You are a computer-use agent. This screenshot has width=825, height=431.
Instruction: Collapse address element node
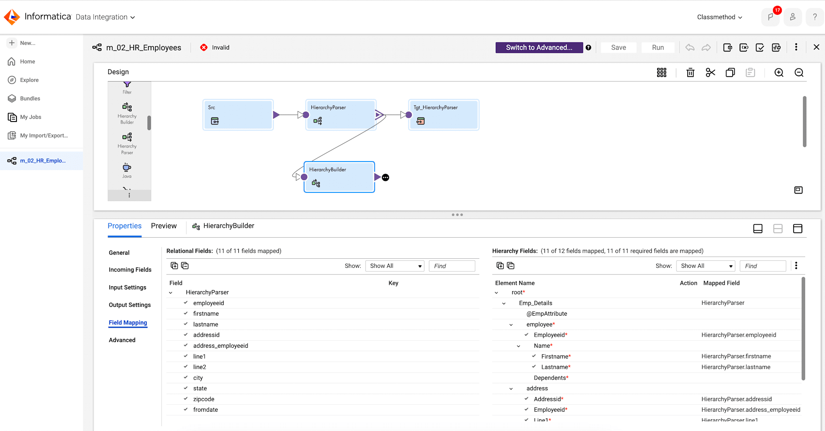click(x=511, y=389)
